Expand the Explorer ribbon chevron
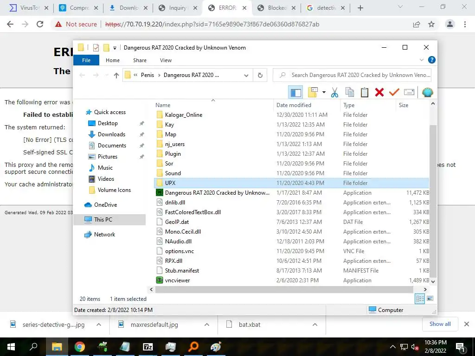 pyautogui.click(x=421, y=60)
